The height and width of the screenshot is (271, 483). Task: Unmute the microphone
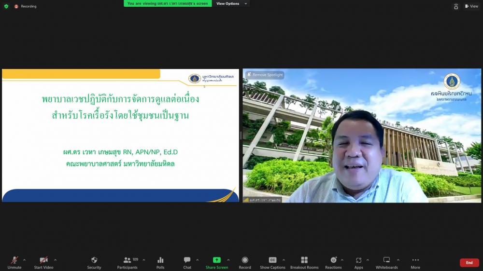pyautogui.click(x=14, y=260)
